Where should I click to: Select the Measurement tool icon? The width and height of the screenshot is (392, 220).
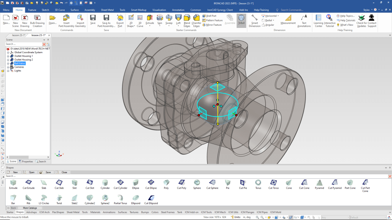(288, 19)
